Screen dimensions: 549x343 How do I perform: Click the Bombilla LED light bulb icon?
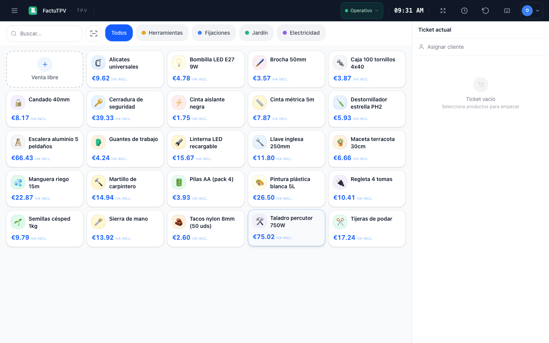click(x=179, y=63)
